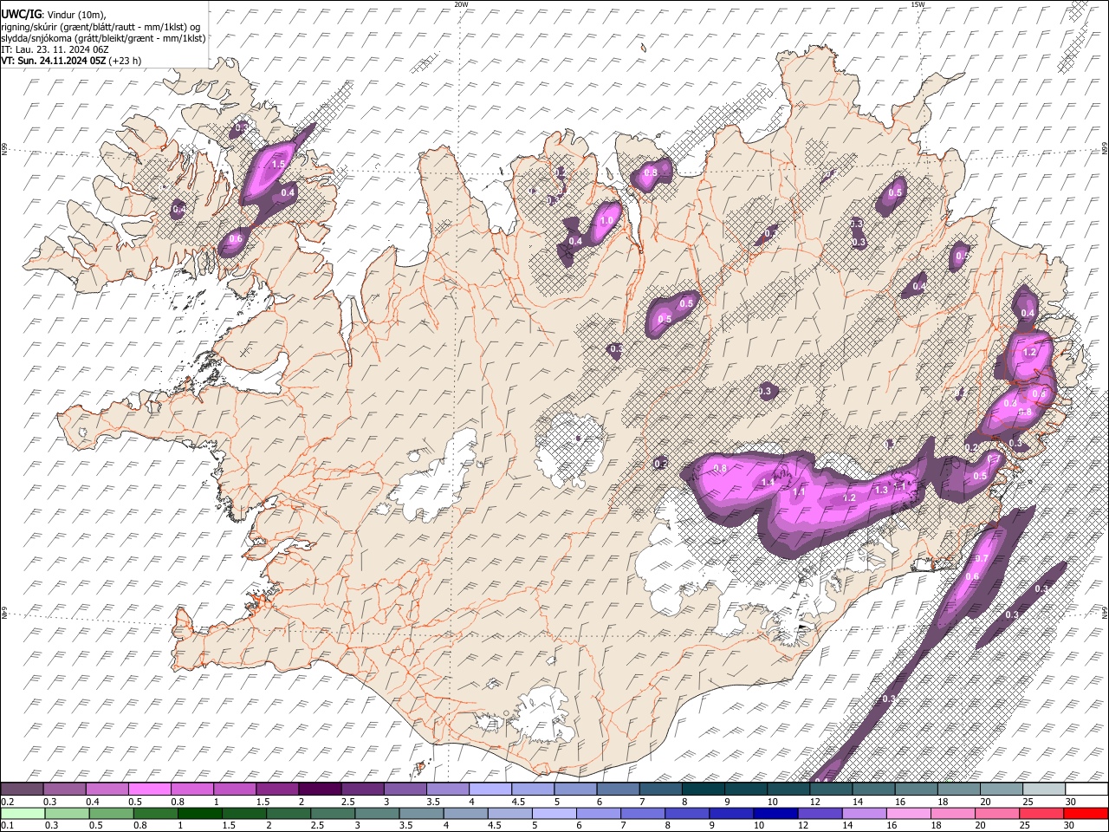Select the darkest purple 2–2.5 snow legend swatch
Viewport: 1109px width, 832px height.
(320, 789)
